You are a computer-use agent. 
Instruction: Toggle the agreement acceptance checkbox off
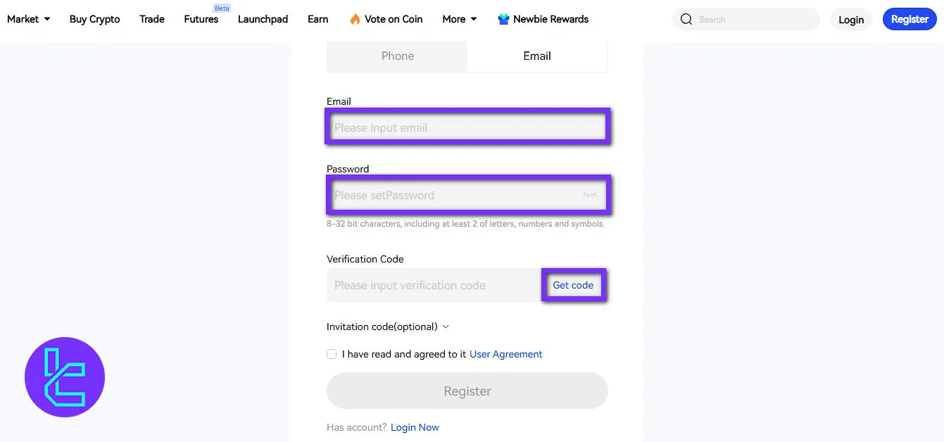(331, 354)
